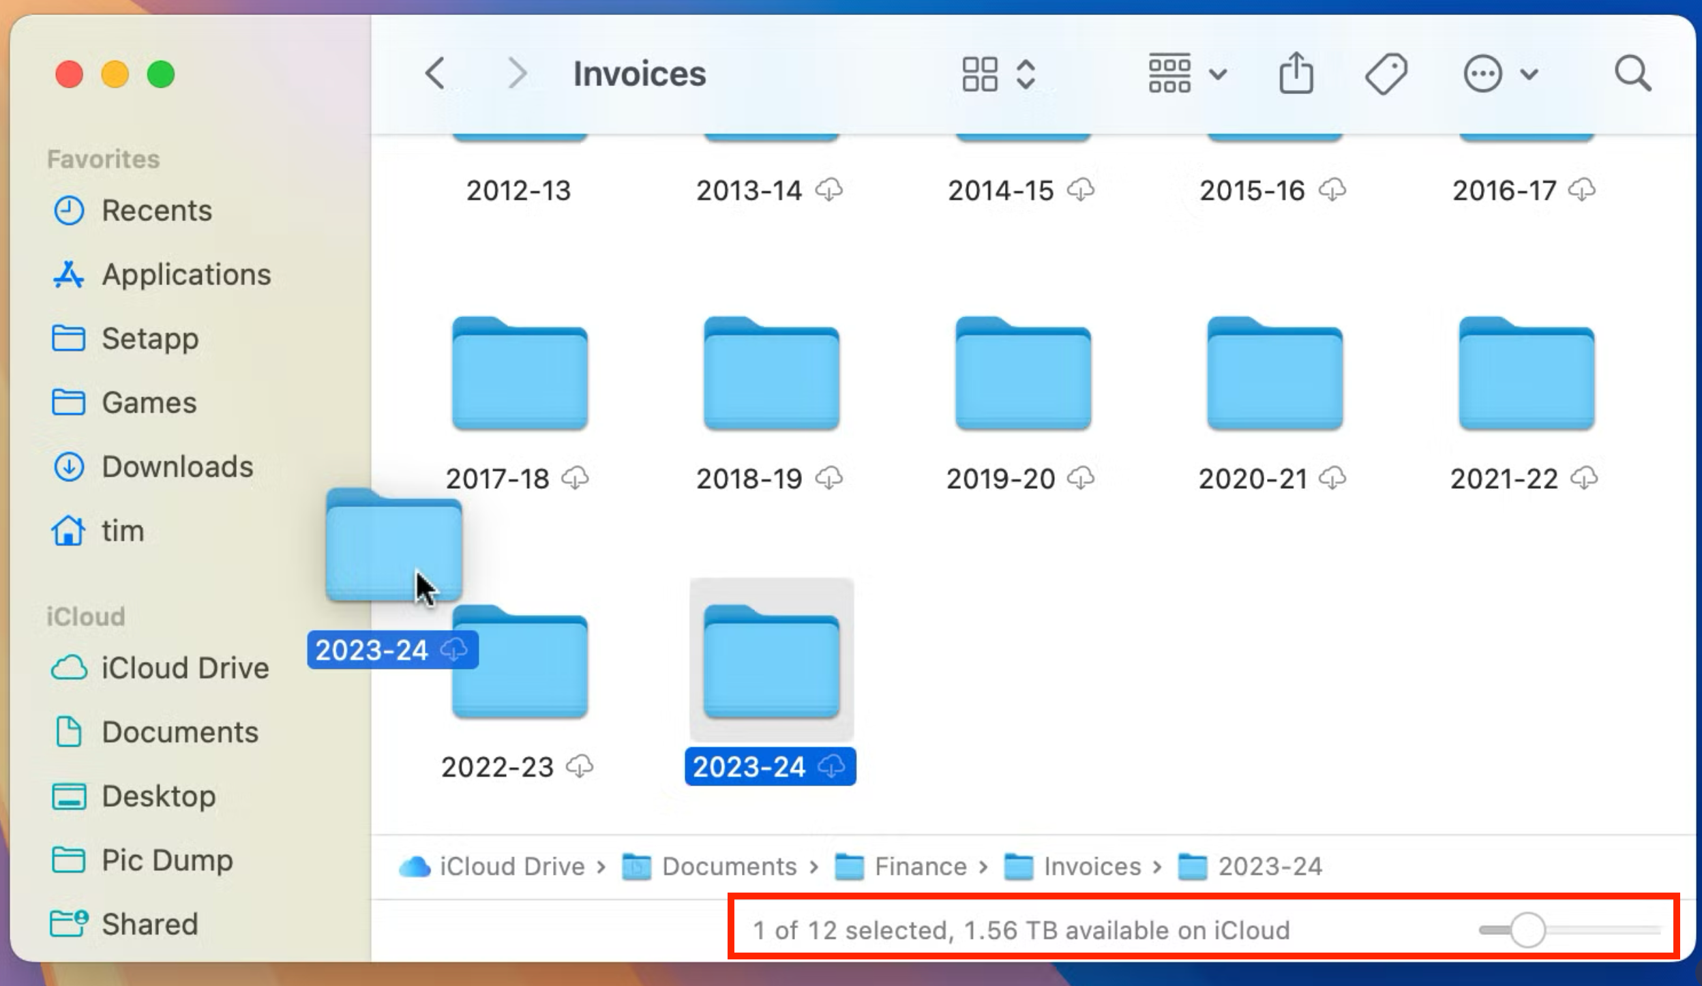The image size is (1702, 986).
Task: Click Documents in the path bar
Action: pos(711,867)
